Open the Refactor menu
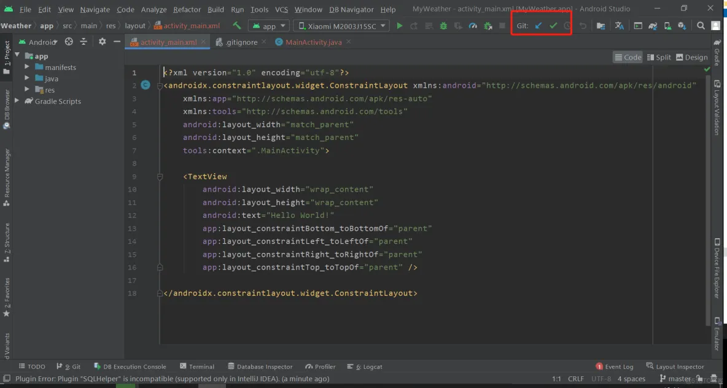Viewport: 727px width, 388px height. point(187,9)
